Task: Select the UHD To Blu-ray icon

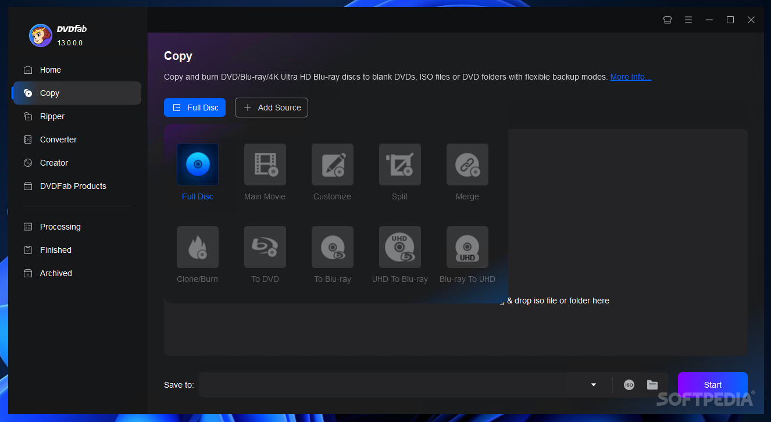Action: (x=400, y=247)
